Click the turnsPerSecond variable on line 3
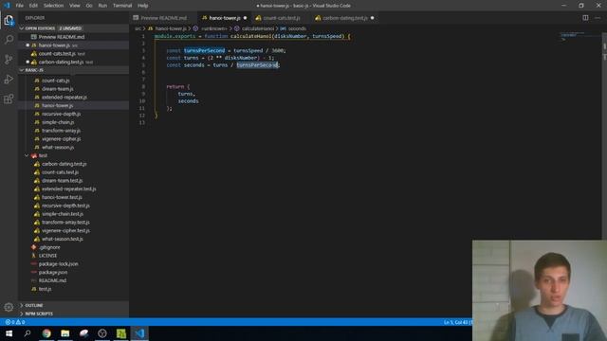 tap(204, 50)
